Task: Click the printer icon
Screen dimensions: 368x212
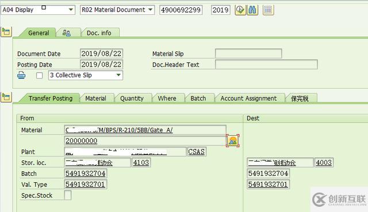Action: tap(21, 75)
